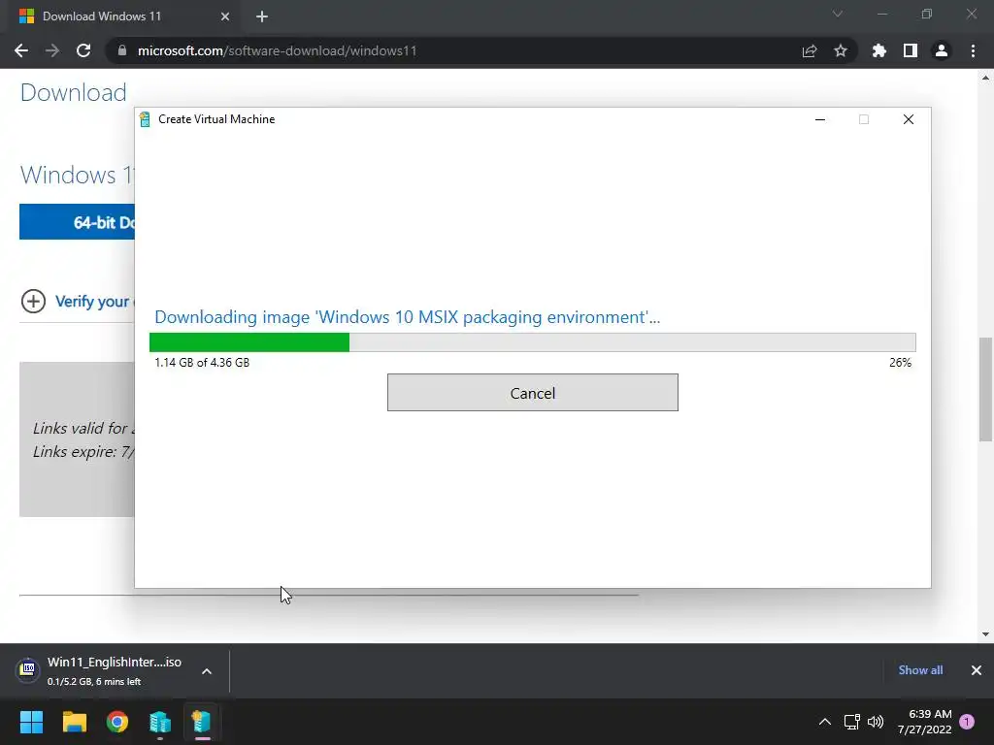
Task: Click the 64-bit Download button
Action: (77, 222)
